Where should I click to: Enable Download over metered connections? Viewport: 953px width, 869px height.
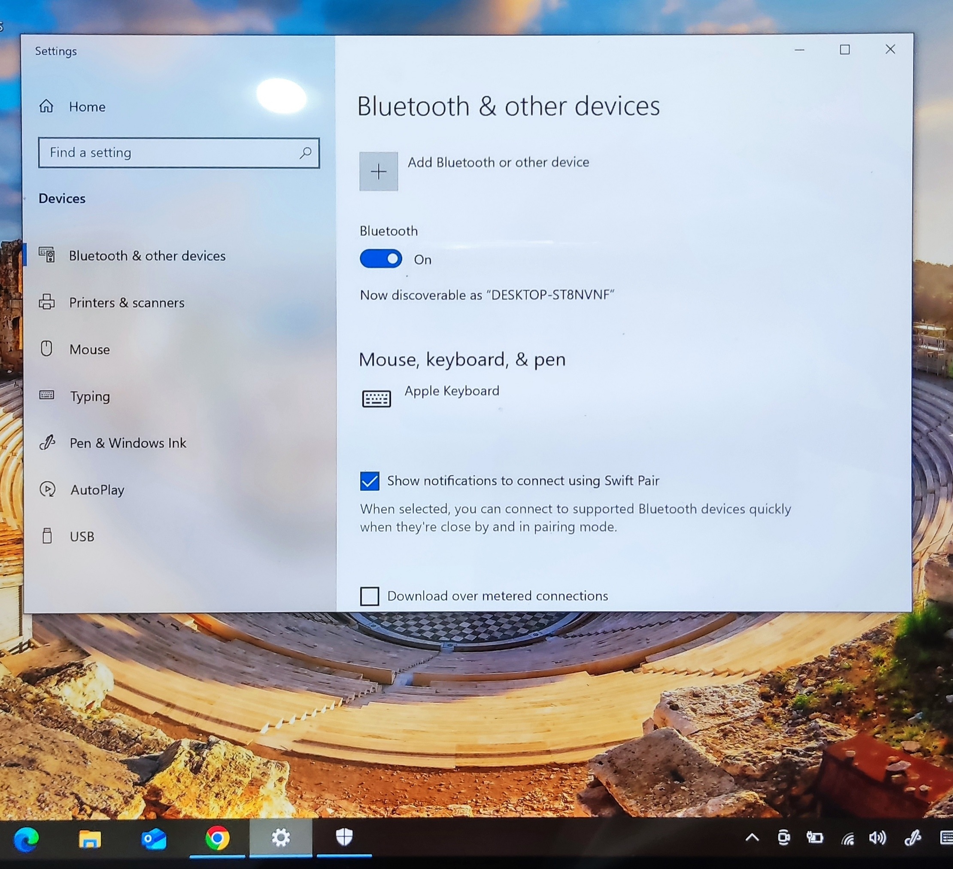pyautogui.click(x=370, y=596)
